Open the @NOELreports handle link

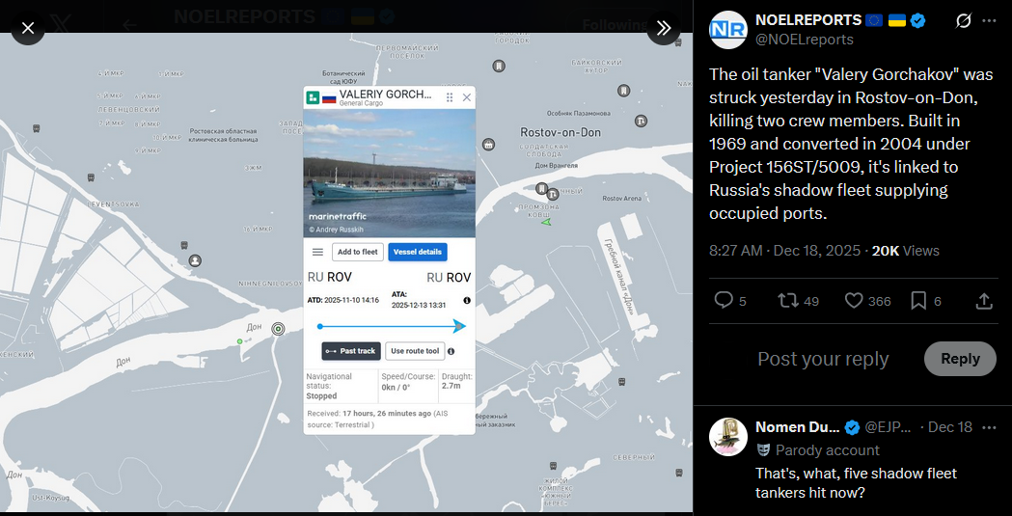coord(805,40)
